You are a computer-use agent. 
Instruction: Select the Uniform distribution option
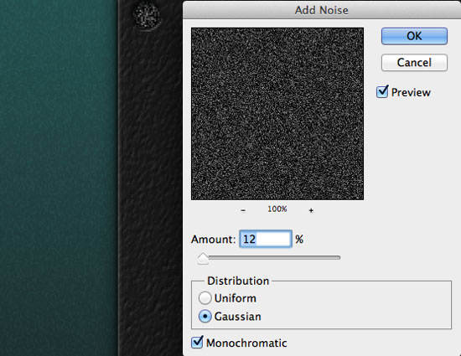[x=205, y=298]
